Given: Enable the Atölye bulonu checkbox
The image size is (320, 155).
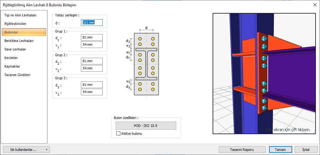Looking at the screenshot, I should click(118, 134).
